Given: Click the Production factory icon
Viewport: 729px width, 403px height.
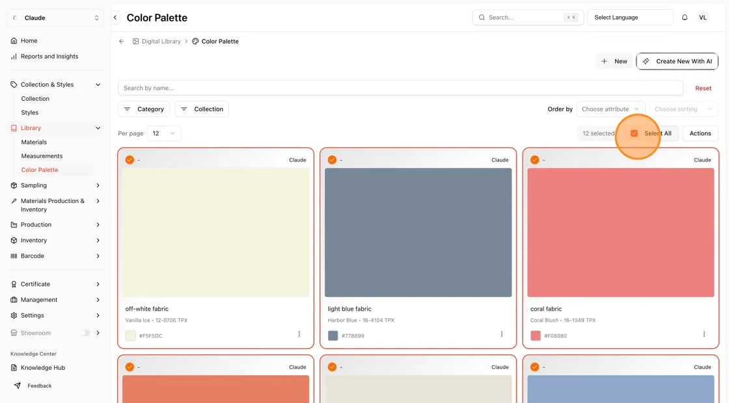Looking at the screenshot, I should point(14,225).
